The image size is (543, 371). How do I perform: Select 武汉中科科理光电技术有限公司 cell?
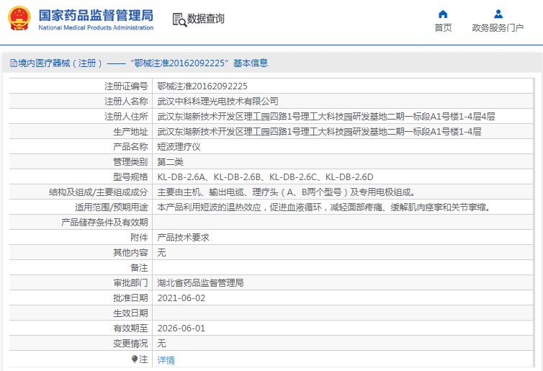tap(217, 102)
